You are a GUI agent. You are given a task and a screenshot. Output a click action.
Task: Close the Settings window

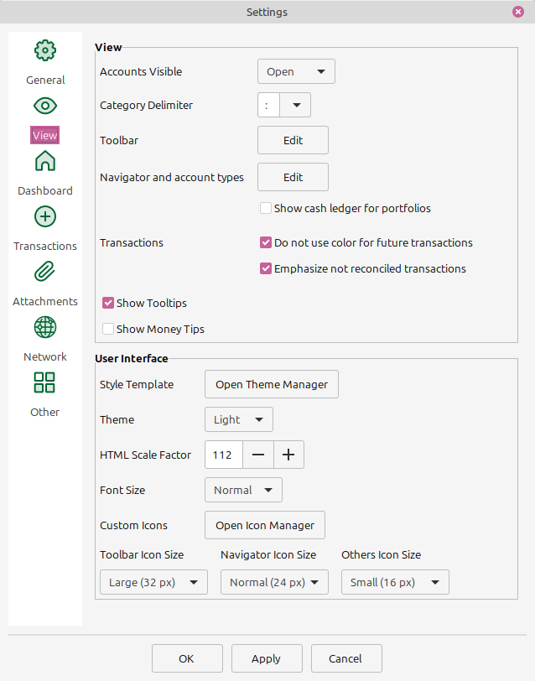tap(517, 12)
